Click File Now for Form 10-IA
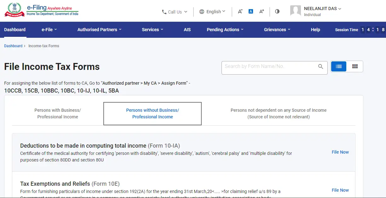The image size is (386, 198). (340, 152)
